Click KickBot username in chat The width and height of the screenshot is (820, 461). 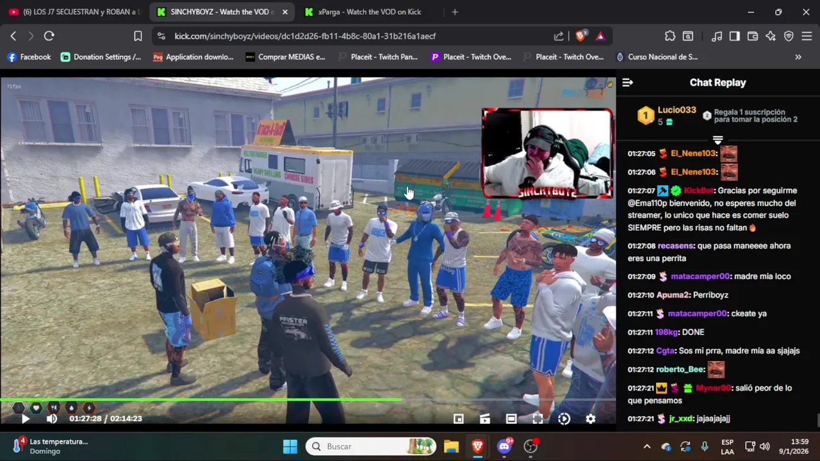[698, 191]
